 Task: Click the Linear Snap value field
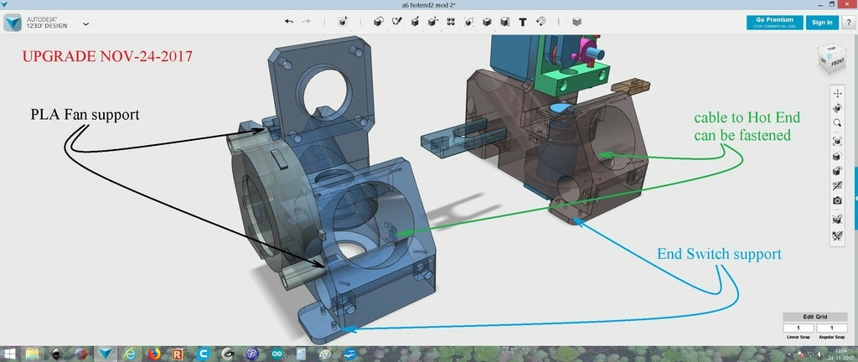coord(798,328)
